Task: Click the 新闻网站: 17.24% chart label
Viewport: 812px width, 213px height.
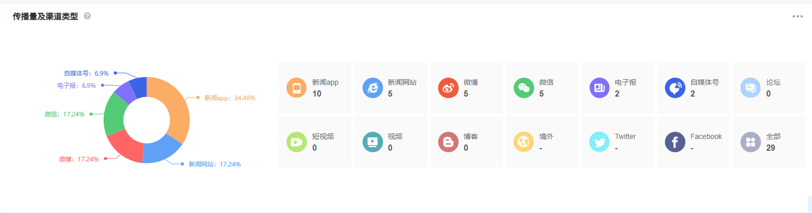Action: click(214, 164)
